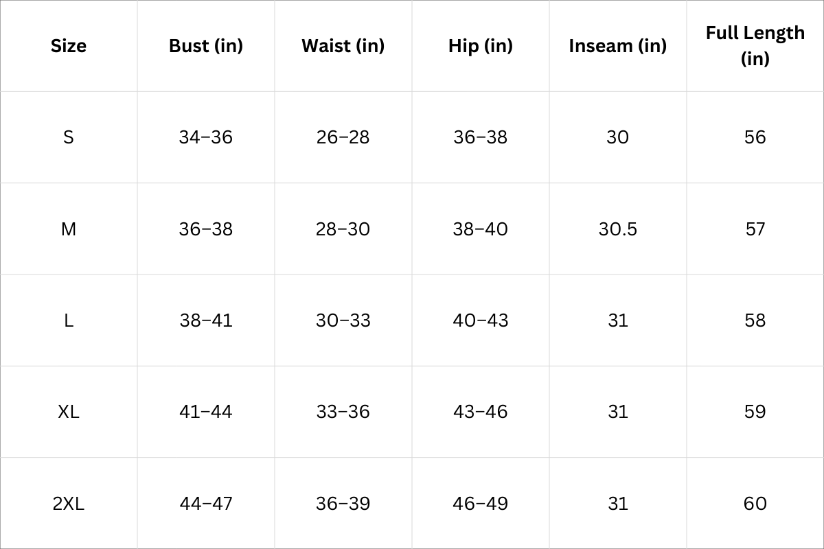Screen dimensions: 824x549
Task: Click the M size row label
Action: [69, 229]
